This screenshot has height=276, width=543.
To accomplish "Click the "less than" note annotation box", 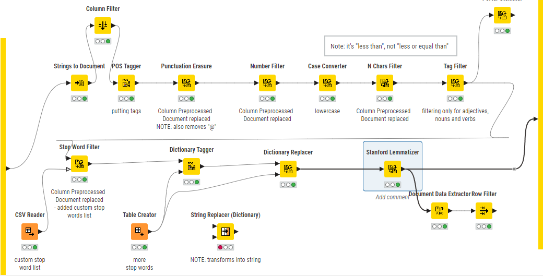I will 390,46.
